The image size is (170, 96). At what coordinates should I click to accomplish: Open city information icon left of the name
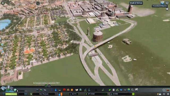point(31,94)
